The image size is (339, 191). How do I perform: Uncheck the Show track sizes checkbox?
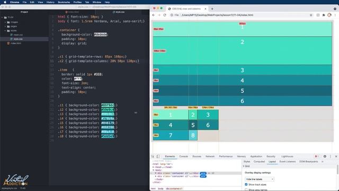[246, 185]
